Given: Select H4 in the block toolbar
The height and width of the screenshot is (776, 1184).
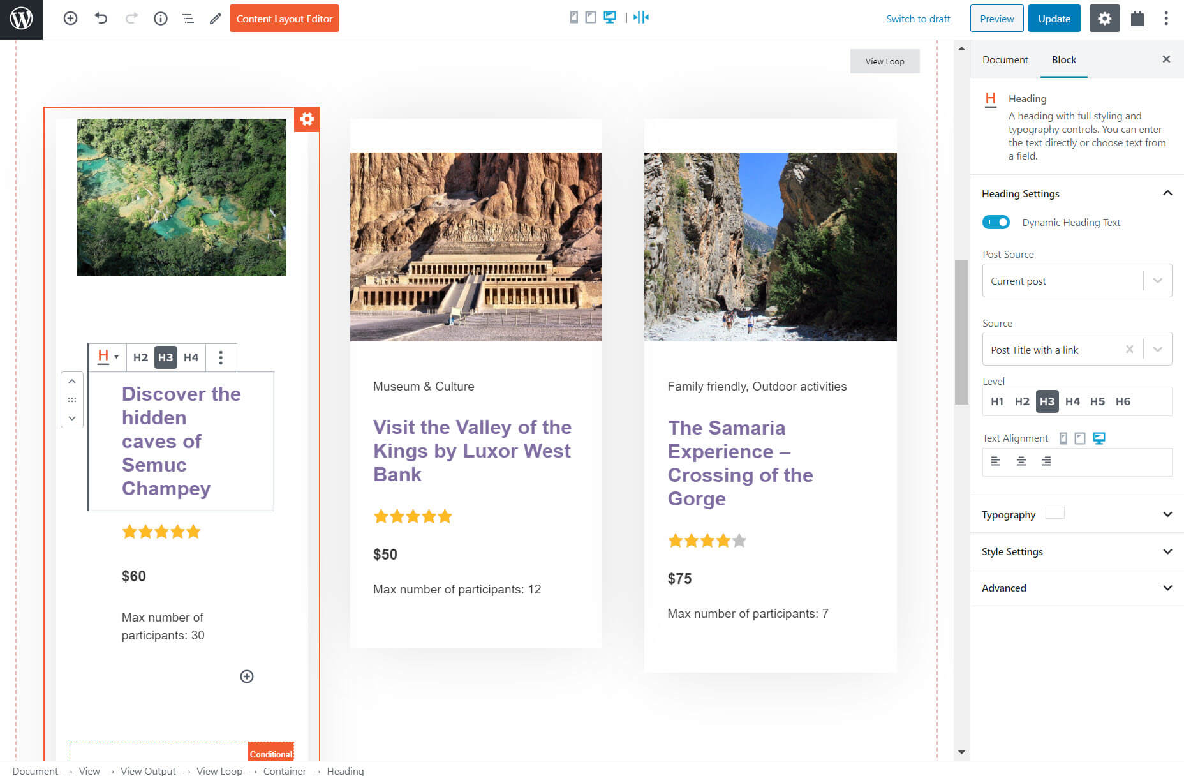Looking at the screenshot, I should [191, 357].
